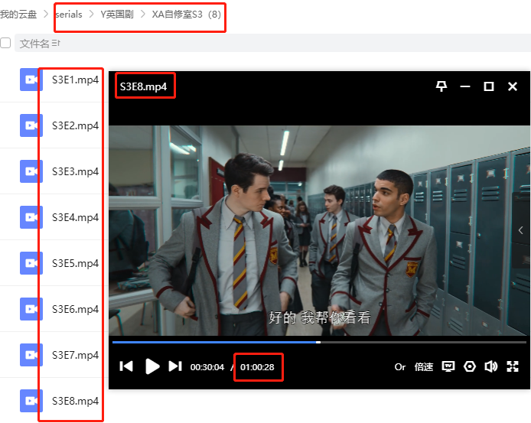Close the S3E8.mp4 player
Viewport: 531px width, 423px height.
[x=513, y=86]
